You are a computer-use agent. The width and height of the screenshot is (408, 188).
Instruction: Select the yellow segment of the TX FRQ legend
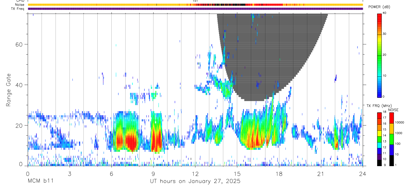click(x=379, y=133)
